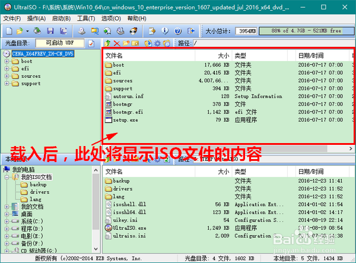Screen dimensions: 356x263
Task: Expand the sources folder in disc tree
Action: 7,76
